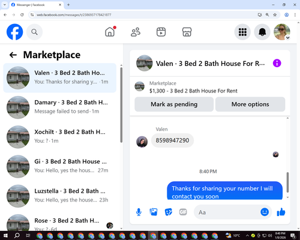The width and height of the screenshot is (300, 240).
Task: Click the 8:40 PM timestamp
Action: (x=208, y=172)
